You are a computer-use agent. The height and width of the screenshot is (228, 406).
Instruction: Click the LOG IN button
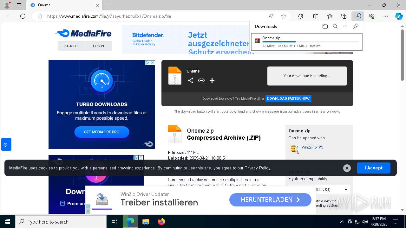point(98,46)
